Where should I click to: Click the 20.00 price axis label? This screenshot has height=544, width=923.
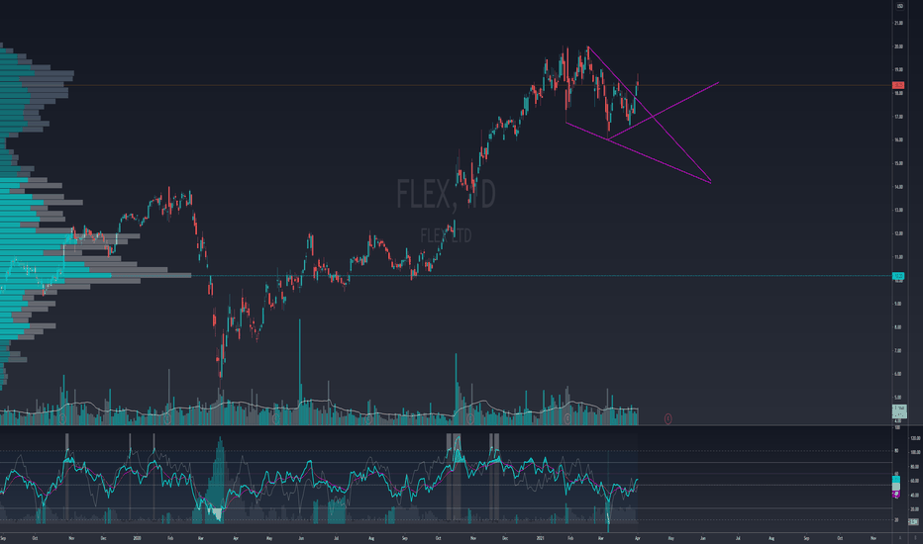click(x=899, y=46)
